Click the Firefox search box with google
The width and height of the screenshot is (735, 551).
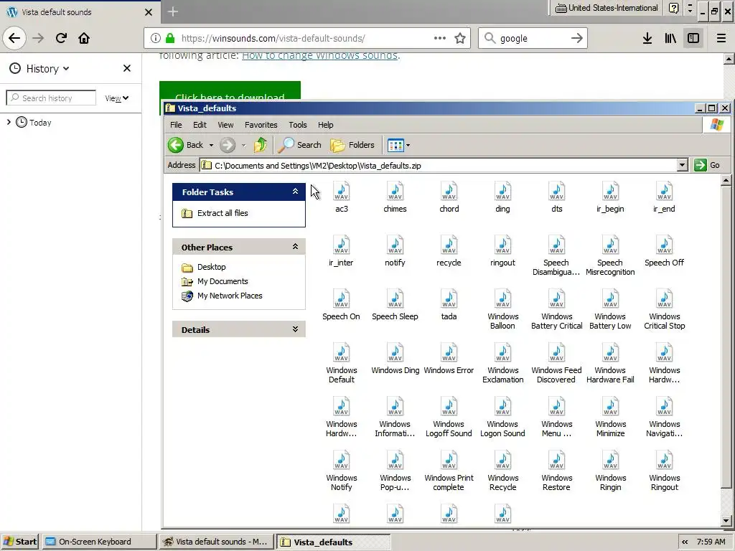(x=533, y=39)
